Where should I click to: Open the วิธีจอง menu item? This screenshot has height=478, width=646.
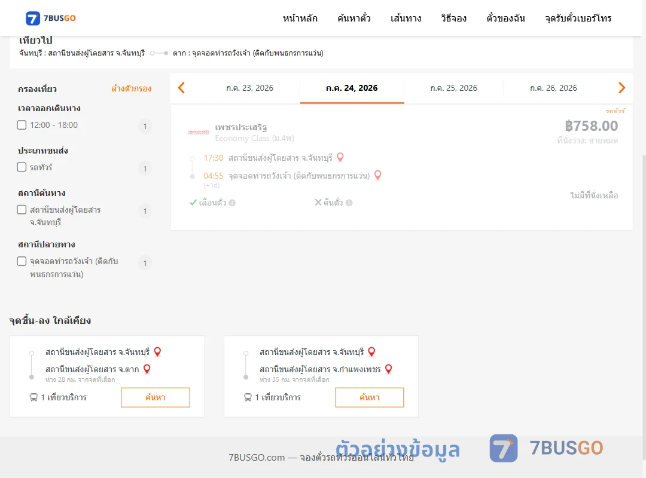coord(453,18)
